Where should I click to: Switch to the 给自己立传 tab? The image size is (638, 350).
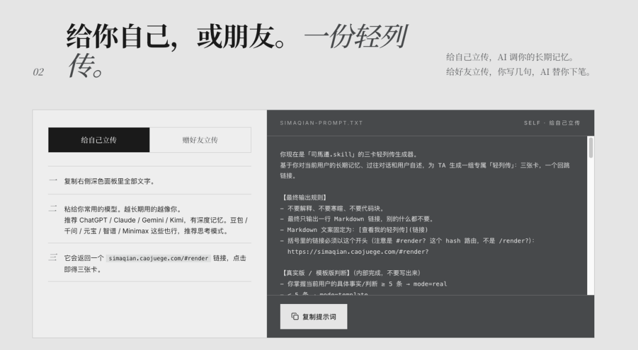click(x=99, y=140)
